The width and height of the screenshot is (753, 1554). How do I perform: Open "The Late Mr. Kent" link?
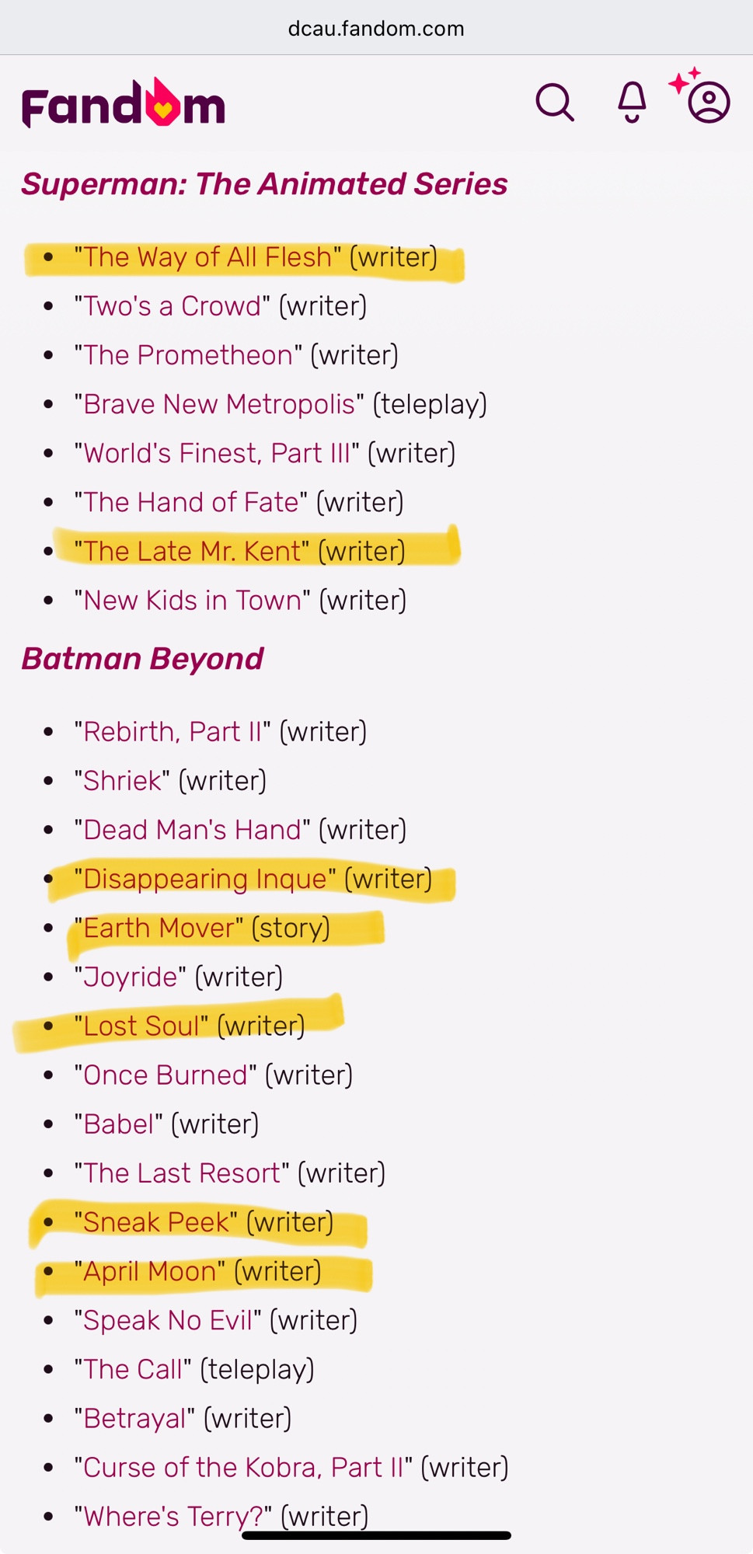(x=192, y=551)
